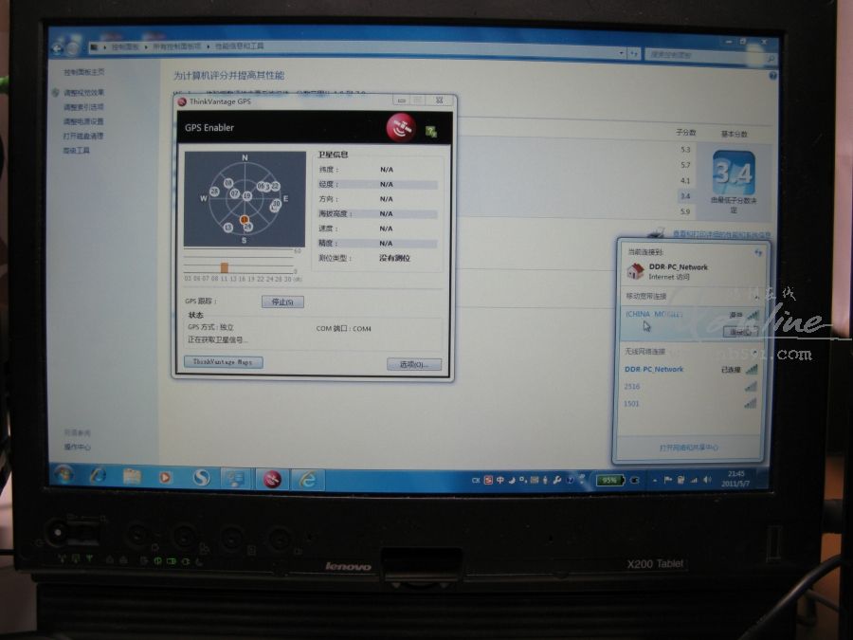Click signal bars for network 2516

tap(751, 387)
